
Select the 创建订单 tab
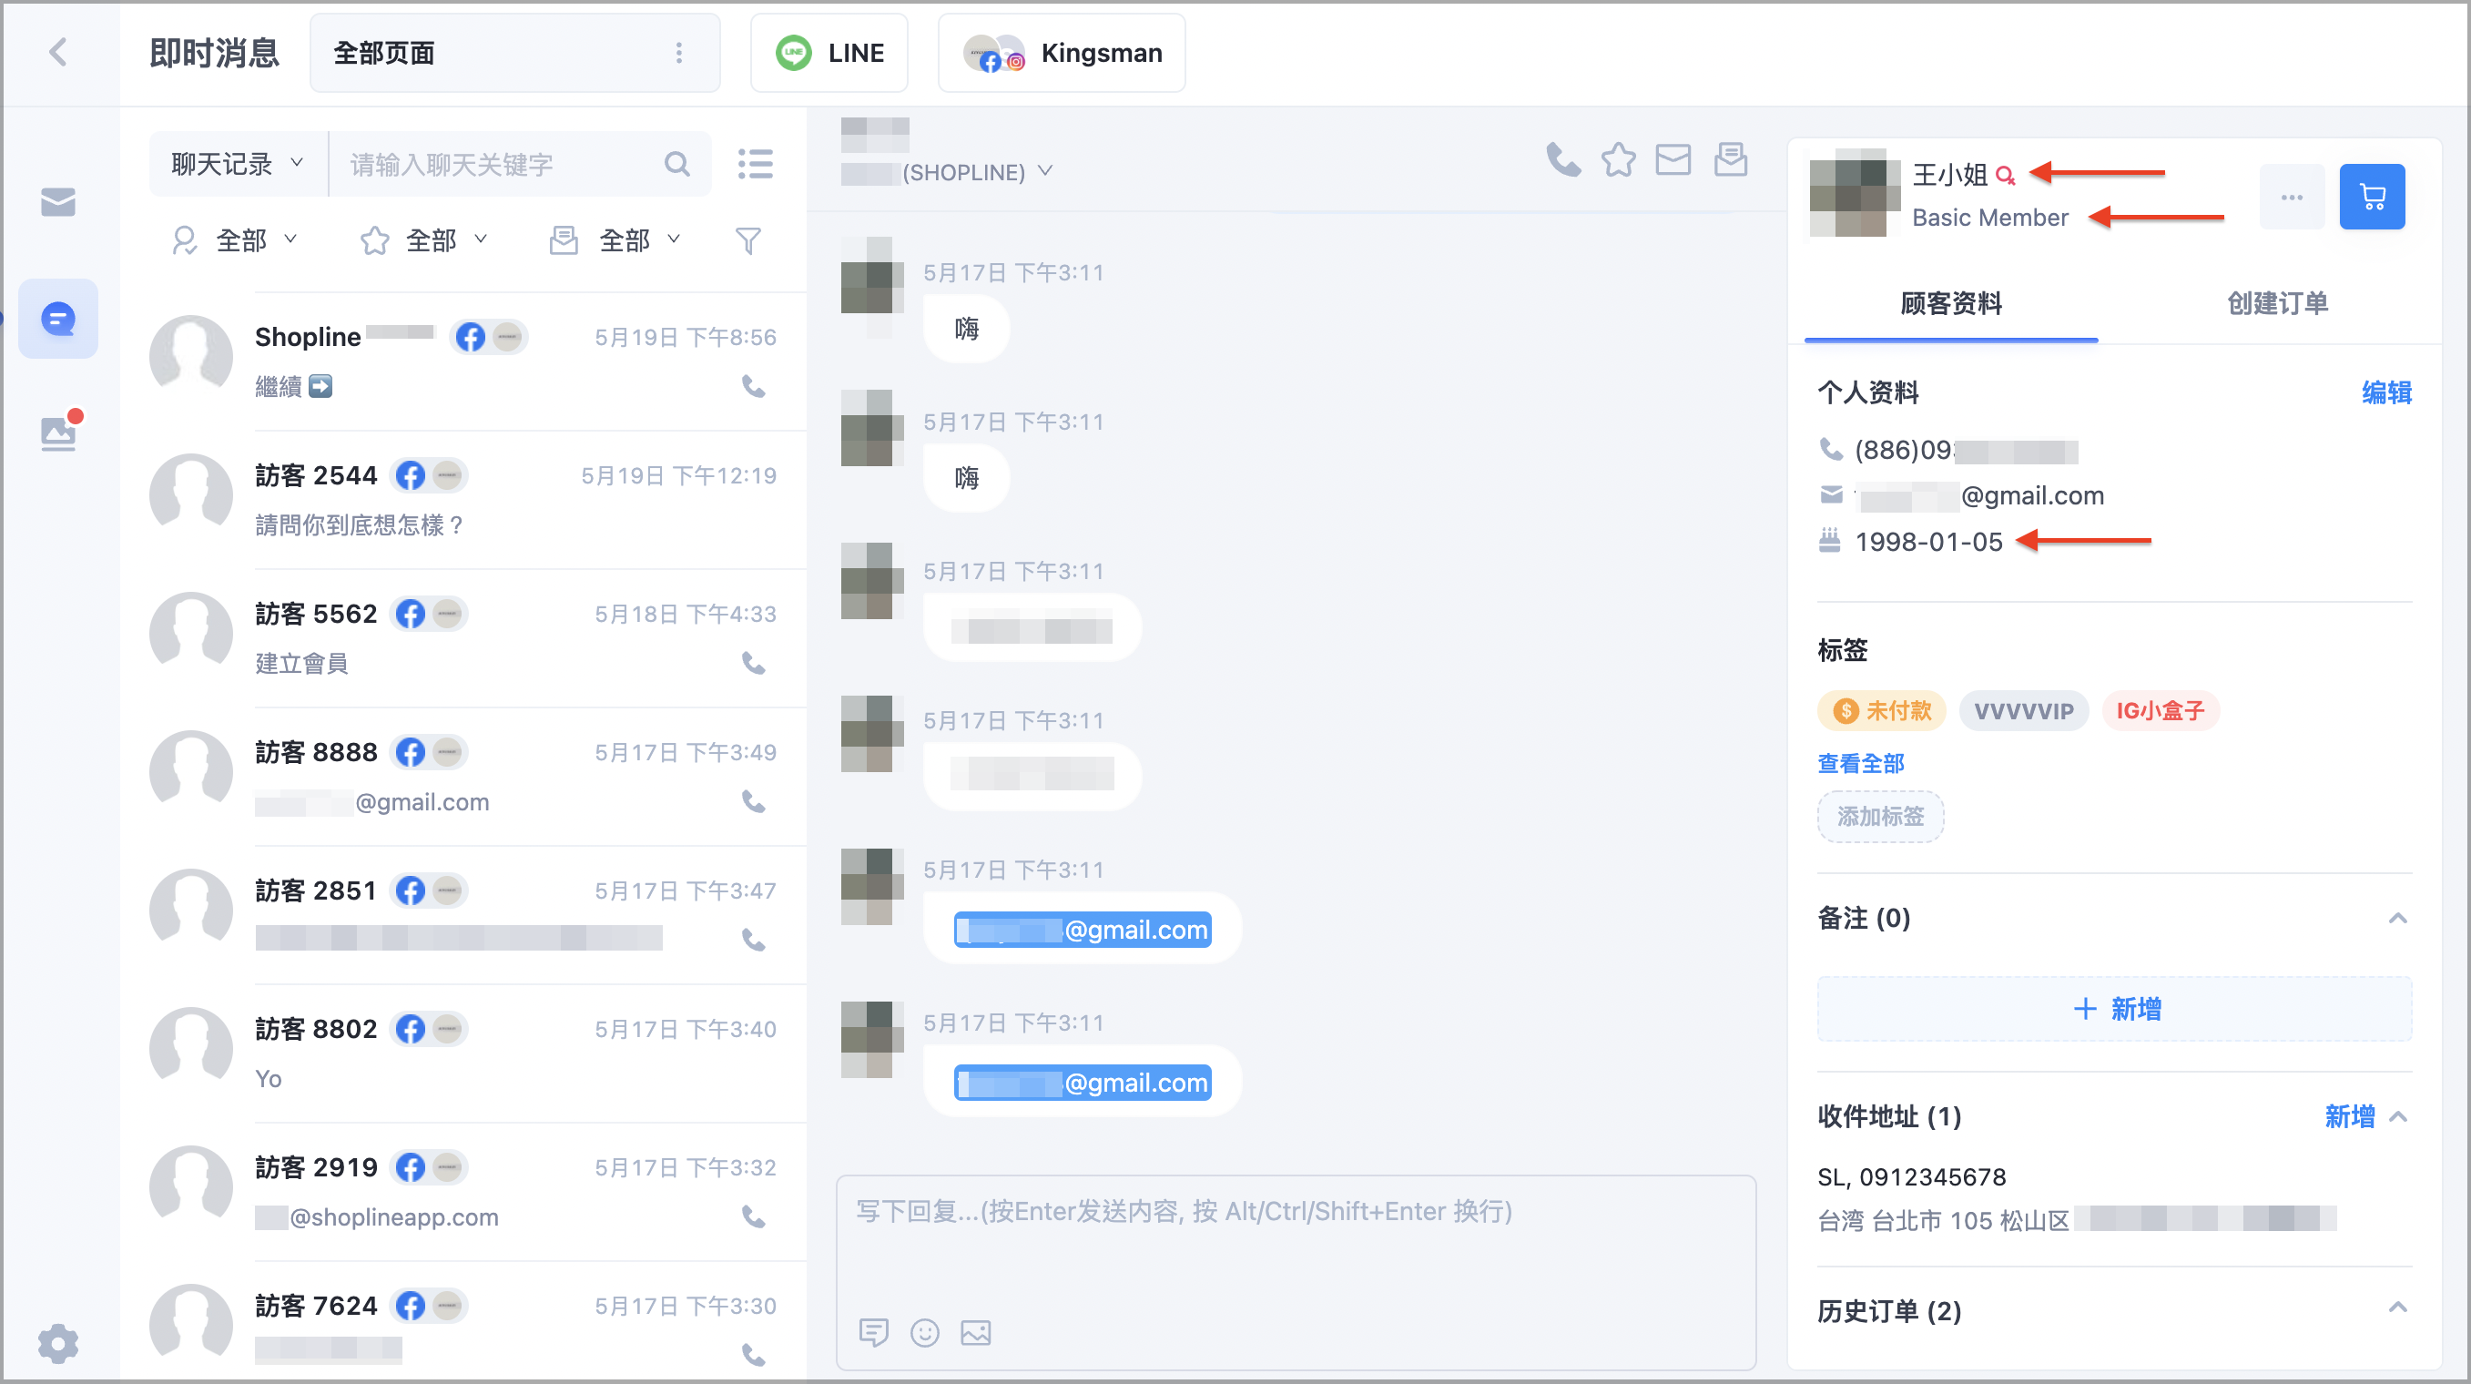pyautogui.click(x=2277, y=304)
